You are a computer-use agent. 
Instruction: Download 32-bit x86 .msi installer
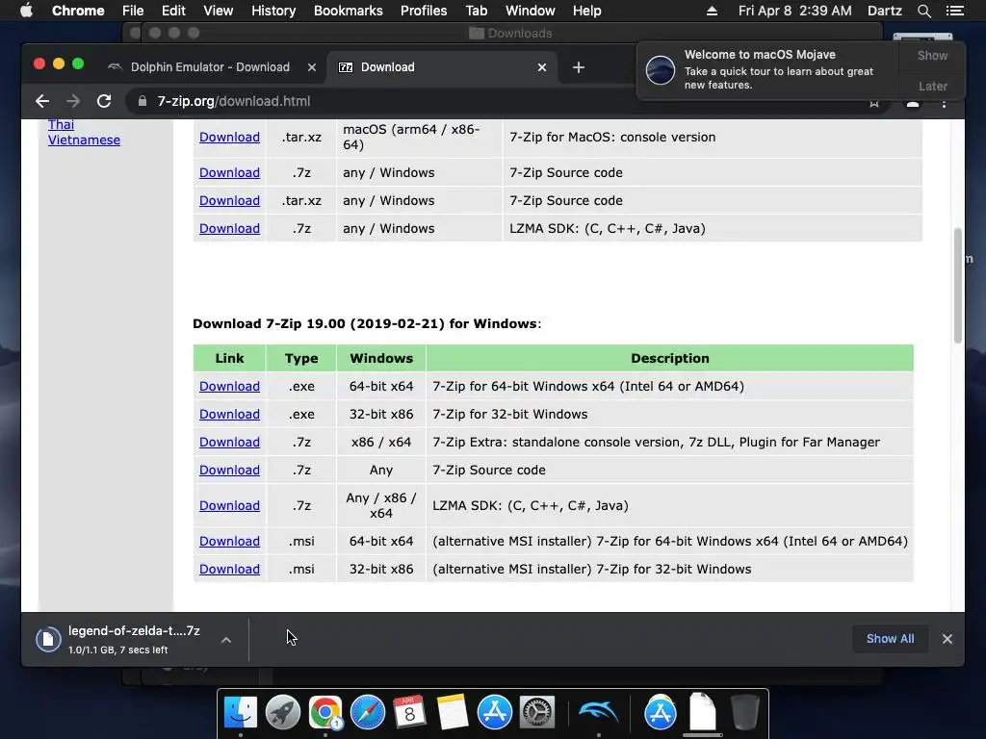229,570
